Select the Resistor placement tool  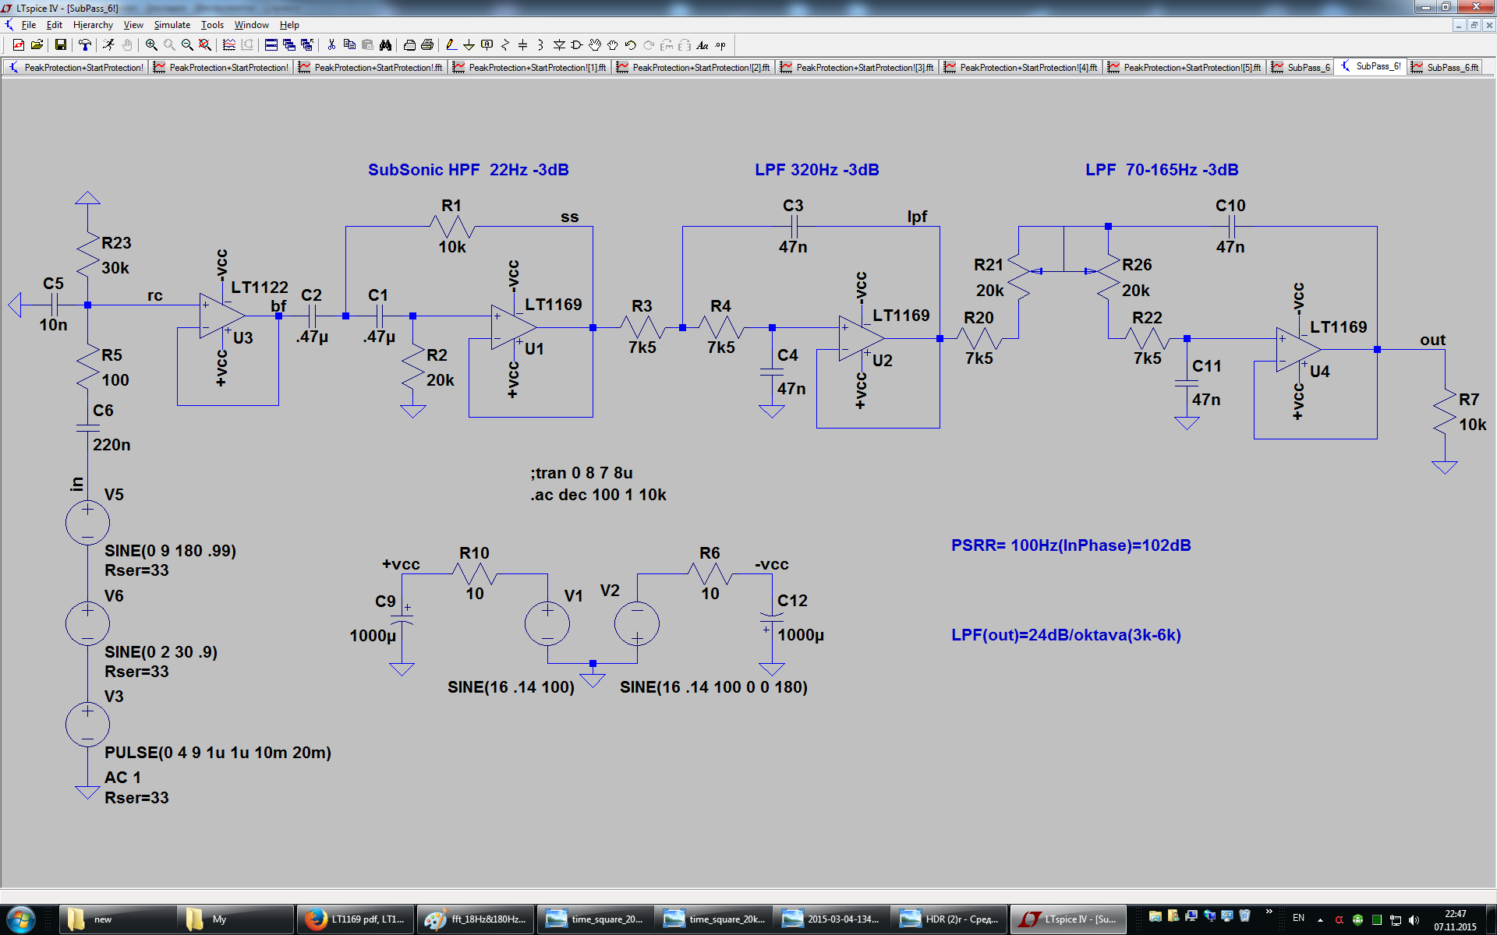pos(505,45)
